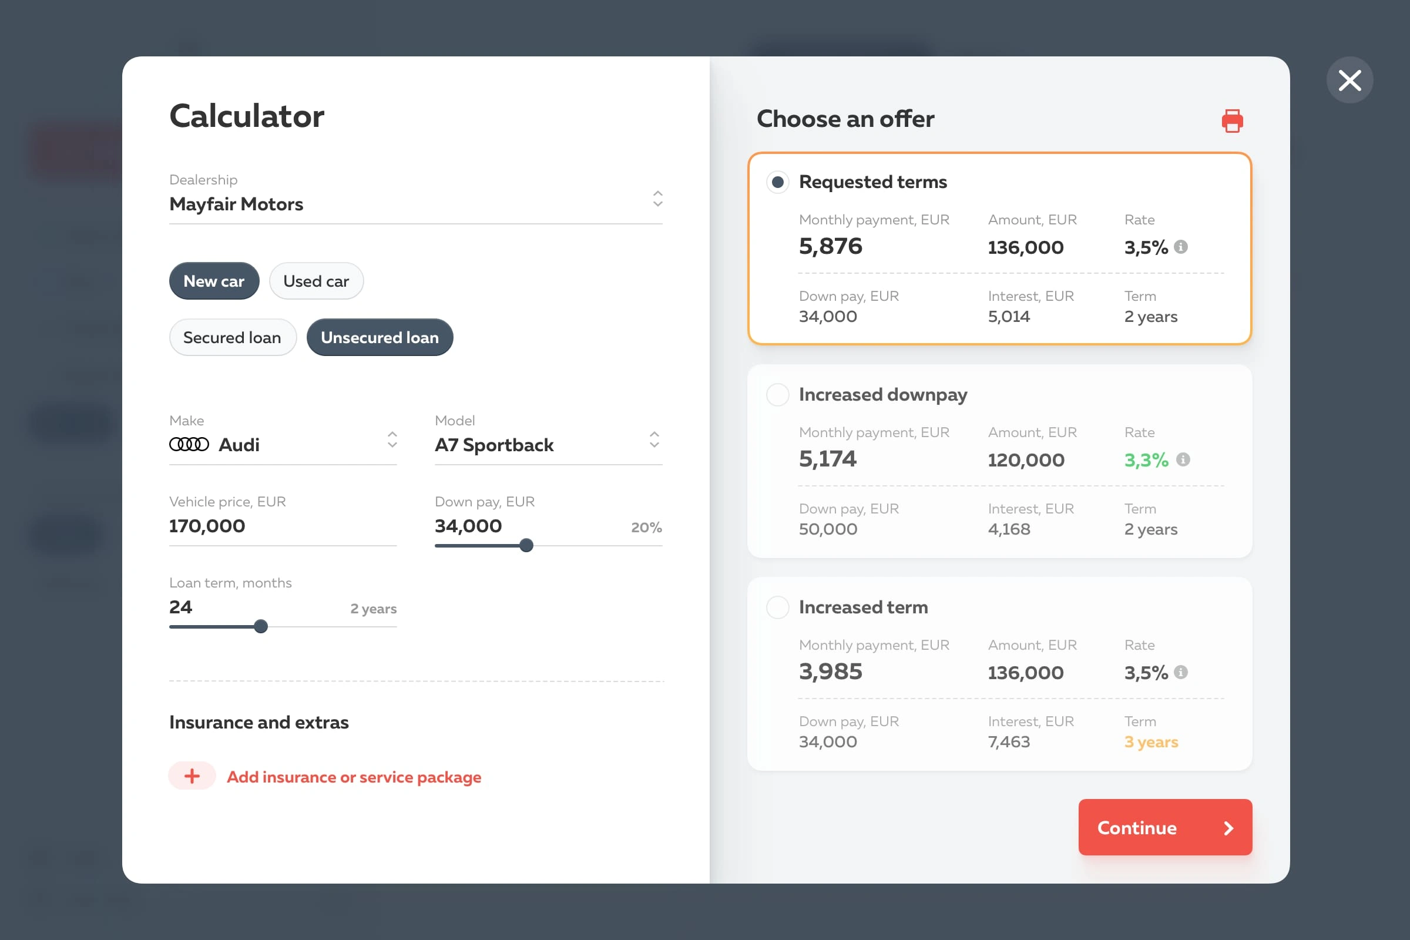Screen dimensions: 1410x940
Task: Click the down pay slider handle
Action: [x=526, y=546]
